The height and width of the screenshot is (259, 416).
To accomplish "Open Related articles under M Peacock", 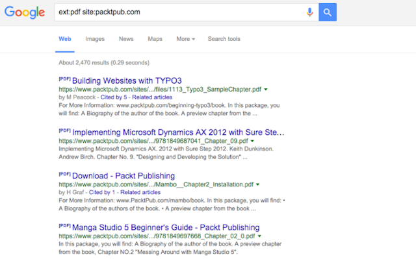I will pos(152,97).
